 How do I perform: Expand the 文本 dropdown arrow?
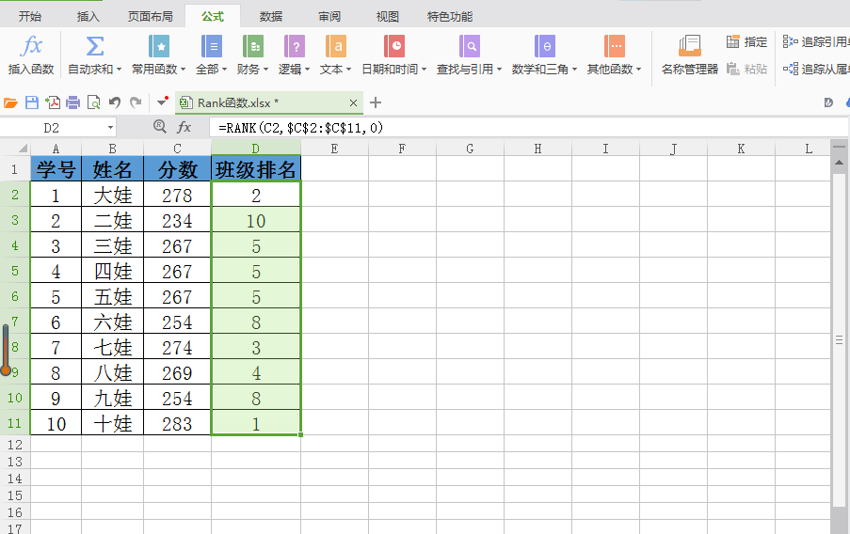click(x=348, y=70)
